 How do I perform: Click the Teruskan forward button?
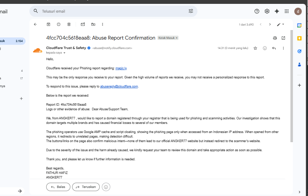click(86, 187)
